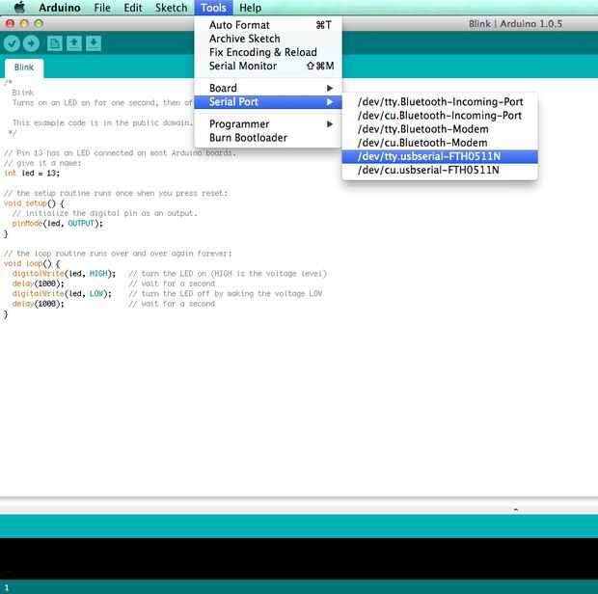Open a sketch using the up-arrow icon
598x594 pixels.
point(74,43)
